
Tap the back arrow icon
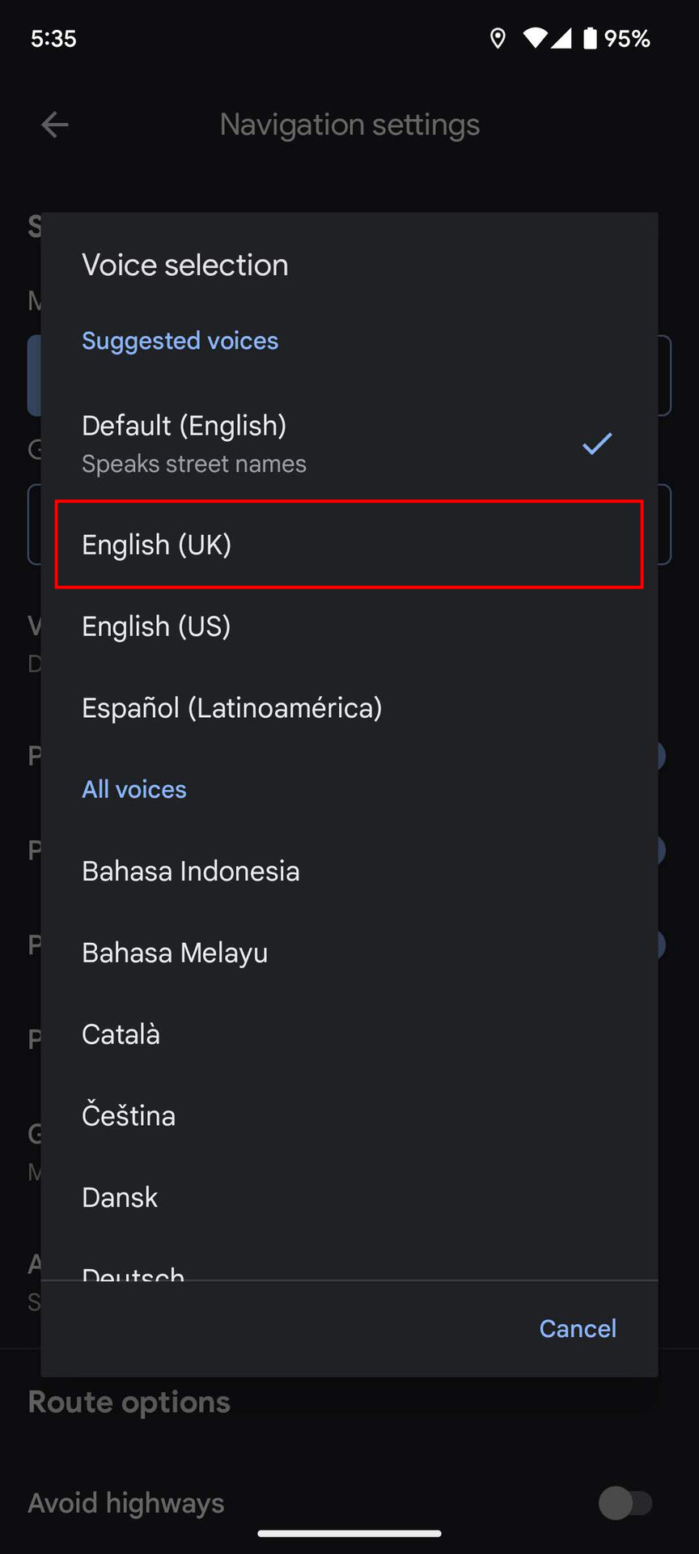coord(55,125)
